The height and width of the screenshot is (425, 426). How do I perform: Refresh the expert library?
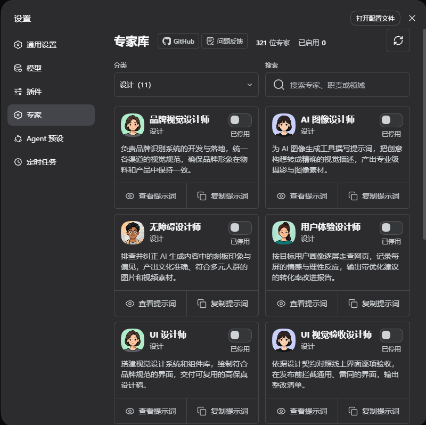coord(398,40)
